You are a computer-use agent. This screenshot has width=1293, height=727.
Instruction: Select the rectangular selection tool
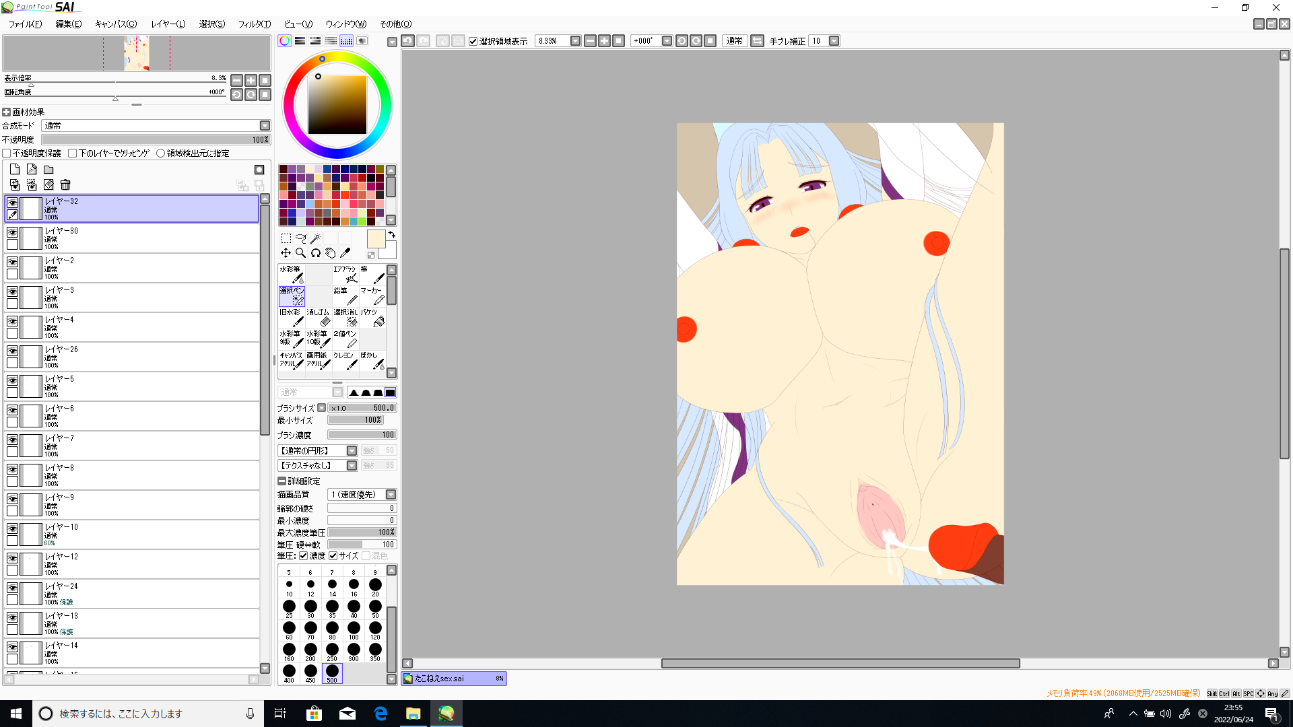(286, 238)
